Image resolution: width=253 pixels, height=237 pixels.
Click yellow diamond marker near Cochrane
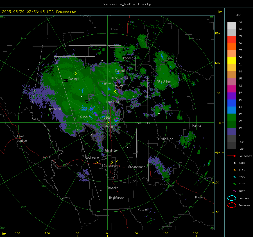(x=96, y=163)
